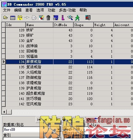The image size is (133, 140).
Task: Select the Magic.DB table entry
Action: tap(72, 129)
